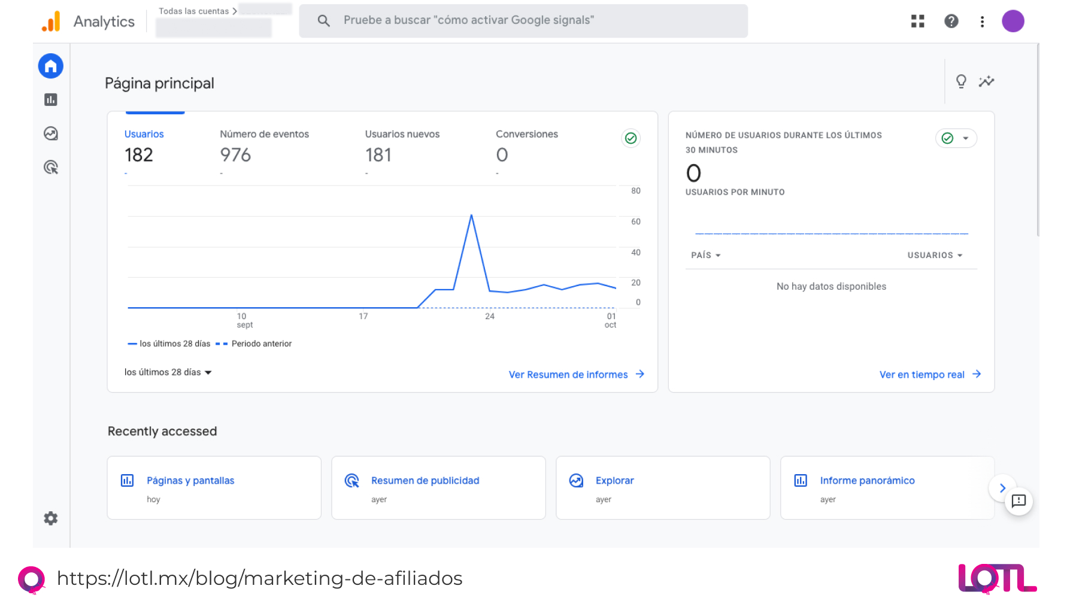Open Admin settings via the gear icon
This screenshot has width=1073, height=613.
click(x=50, y=518)
